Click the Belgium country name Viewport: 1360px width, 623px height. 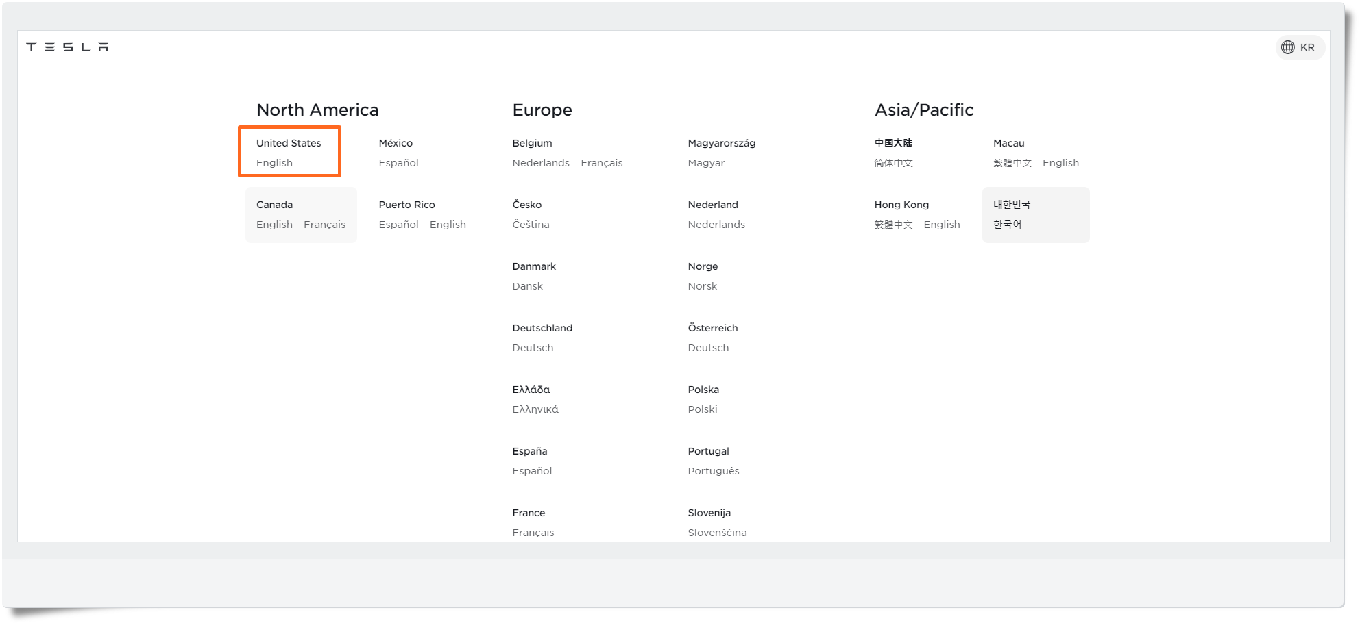tap(532, 143)
